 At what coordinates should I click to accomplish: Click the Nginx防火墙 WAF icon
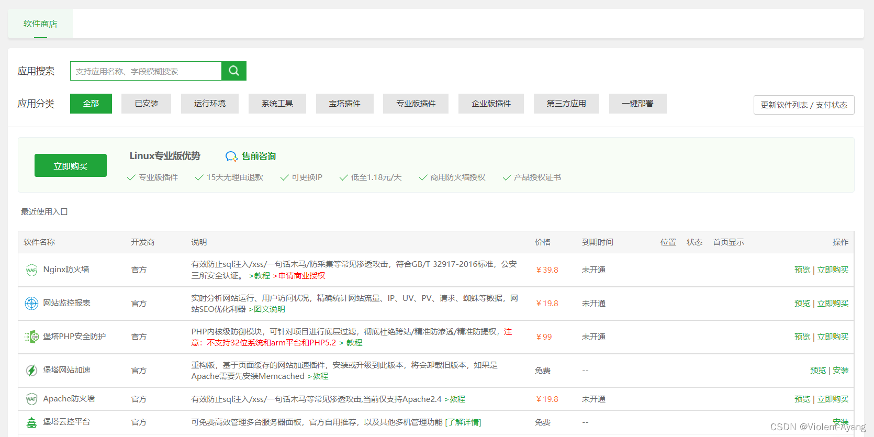click(x=31, y=270)
